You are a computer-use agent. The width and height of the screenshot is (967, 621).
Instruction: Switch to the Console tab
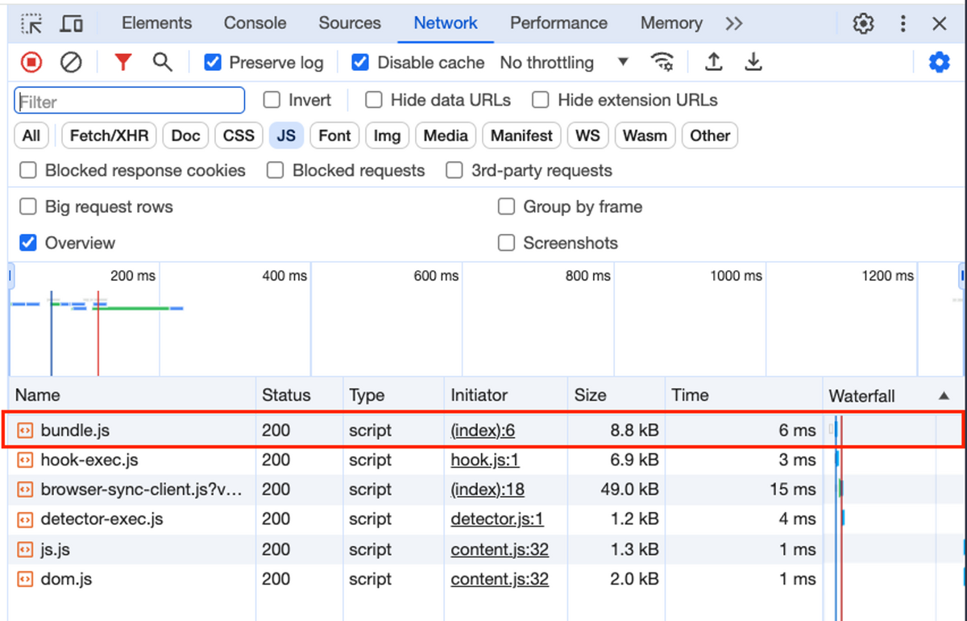coord(255,23)
